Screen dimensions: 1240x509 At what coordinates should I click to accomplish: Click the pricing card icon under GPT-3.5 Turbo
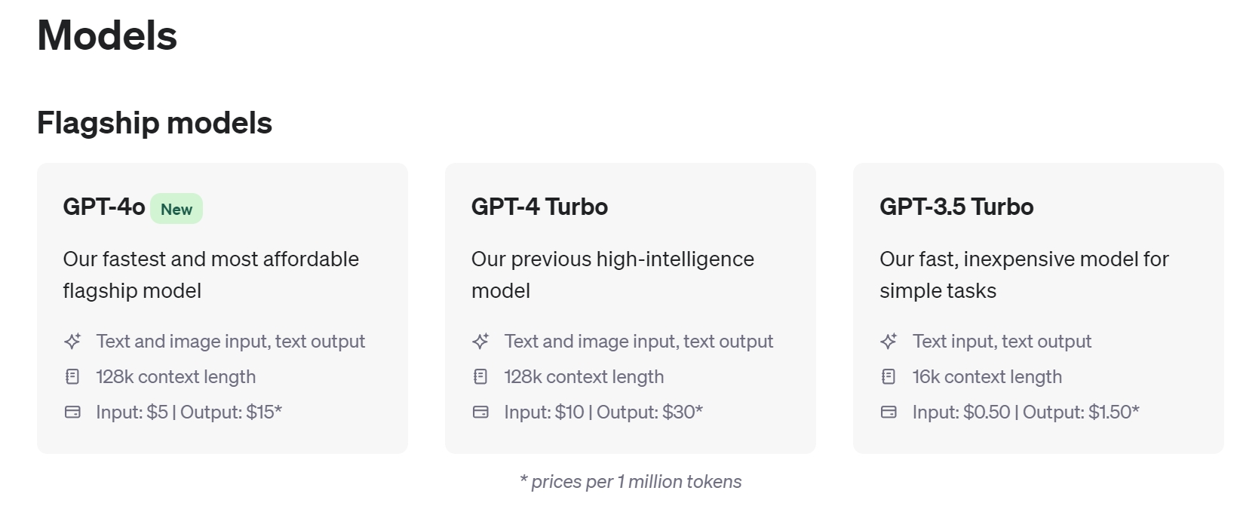tap(889, 412)
